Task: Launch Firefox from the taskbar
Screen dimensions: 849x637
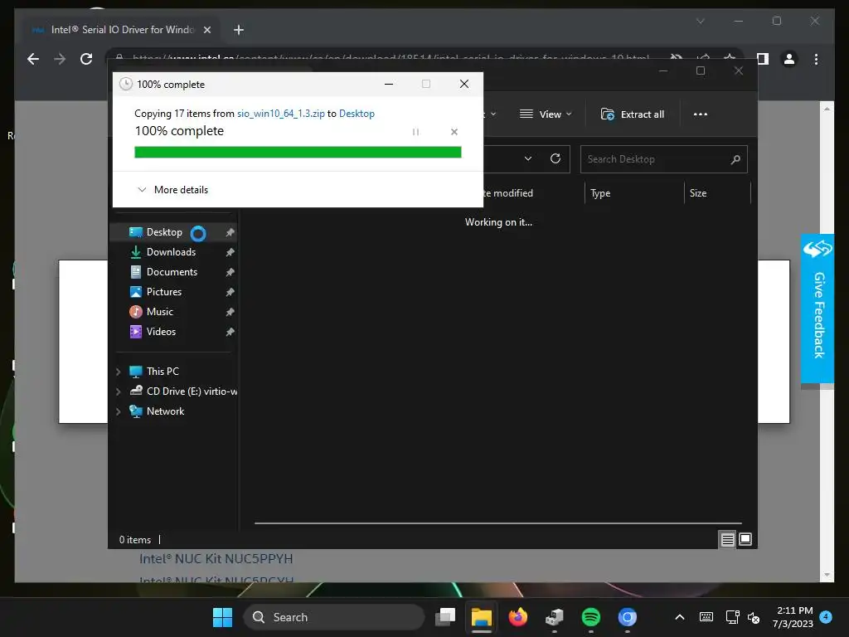Action: click(517, 617)
